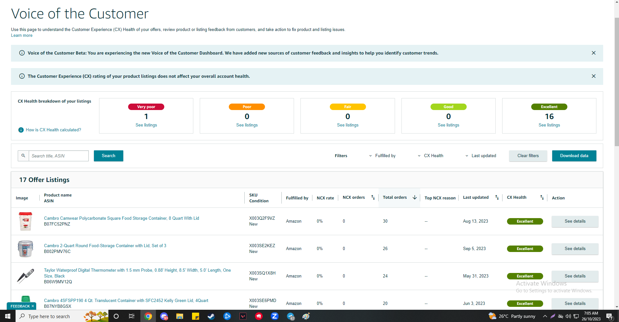619x322 pixels.
Task: Sort by Total orders down arrow
Action: point(415,197)
